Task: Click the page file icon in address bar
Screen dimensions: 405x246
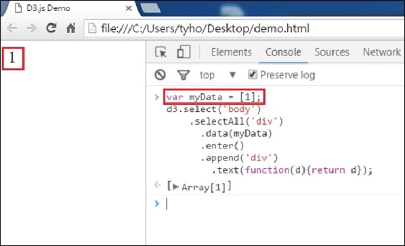Action: [x=92, y=28]
